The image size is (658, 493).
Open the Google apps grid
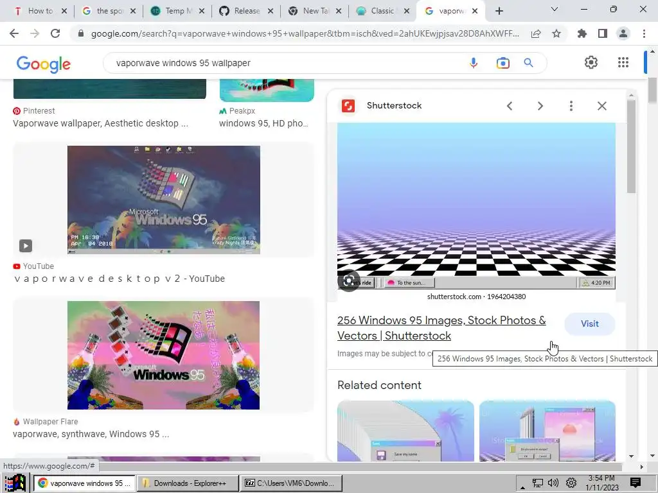(623, 62)
